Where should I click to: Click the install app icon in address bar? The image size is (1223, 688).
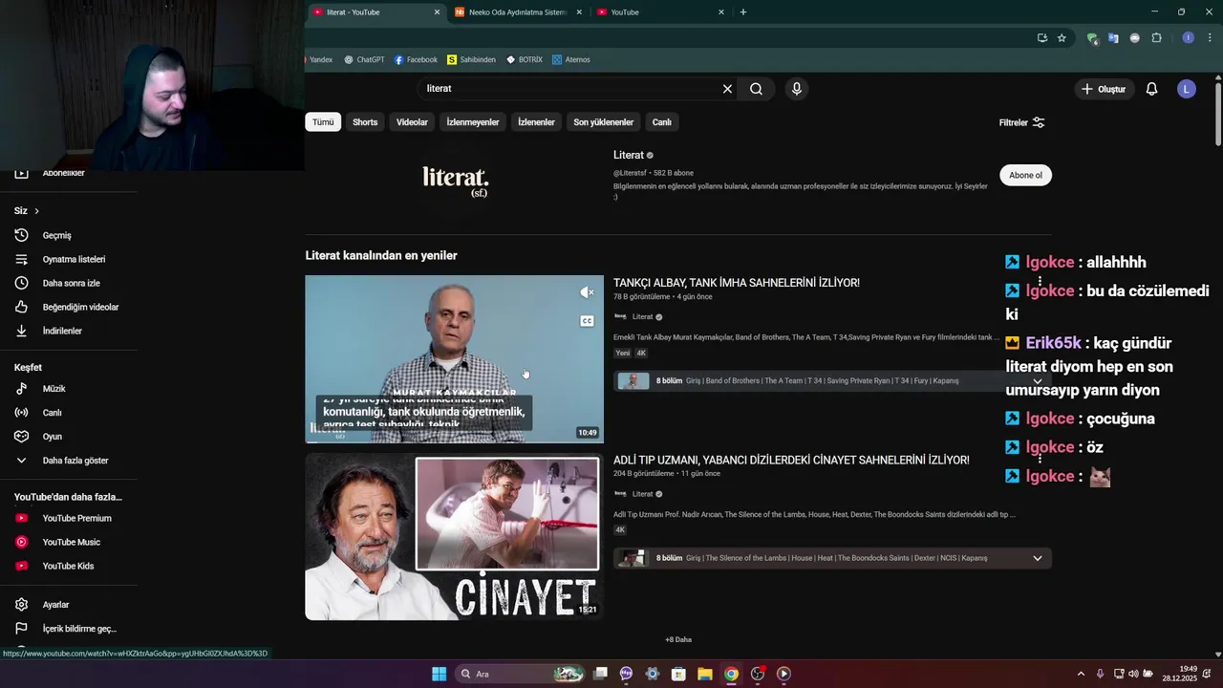1041,38
